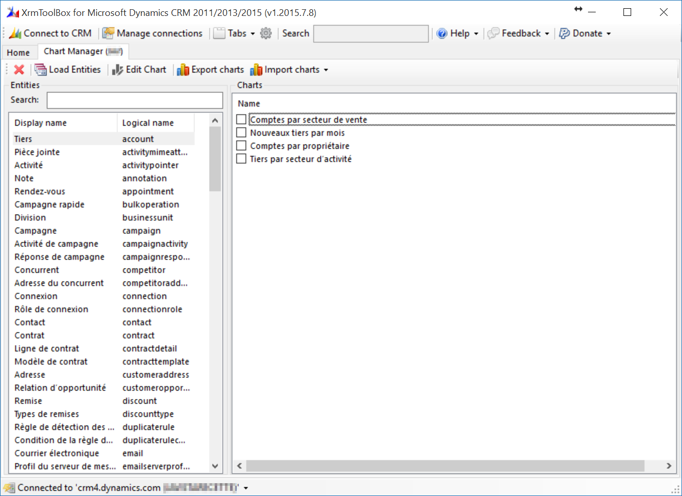Select the Connexion entity row
Image resolution: width=682 pixels, height=496 pixels.
point(103,296)
